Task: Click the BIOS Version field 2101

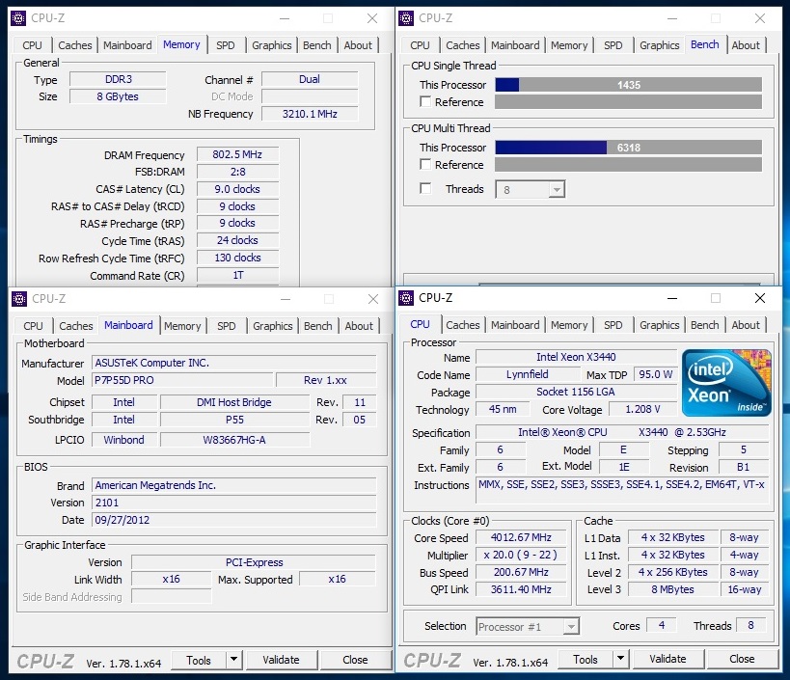Action: pyautogui.click(x=234, y=503)
